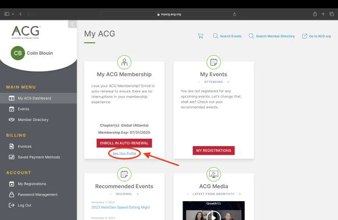Click the Search Member Directory magnifier icon
The image size is (338, 220).
coord(251,36)
